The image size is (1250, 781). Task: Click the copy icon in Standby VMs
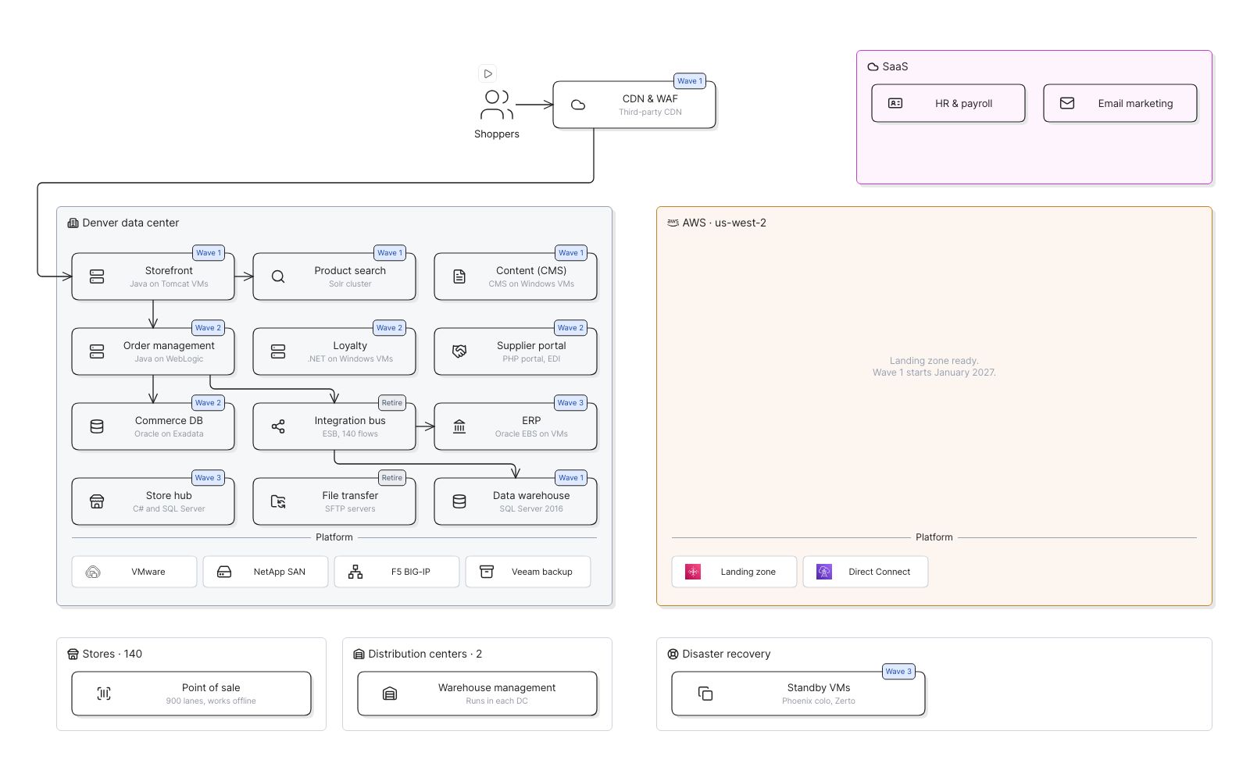point(705,694)
